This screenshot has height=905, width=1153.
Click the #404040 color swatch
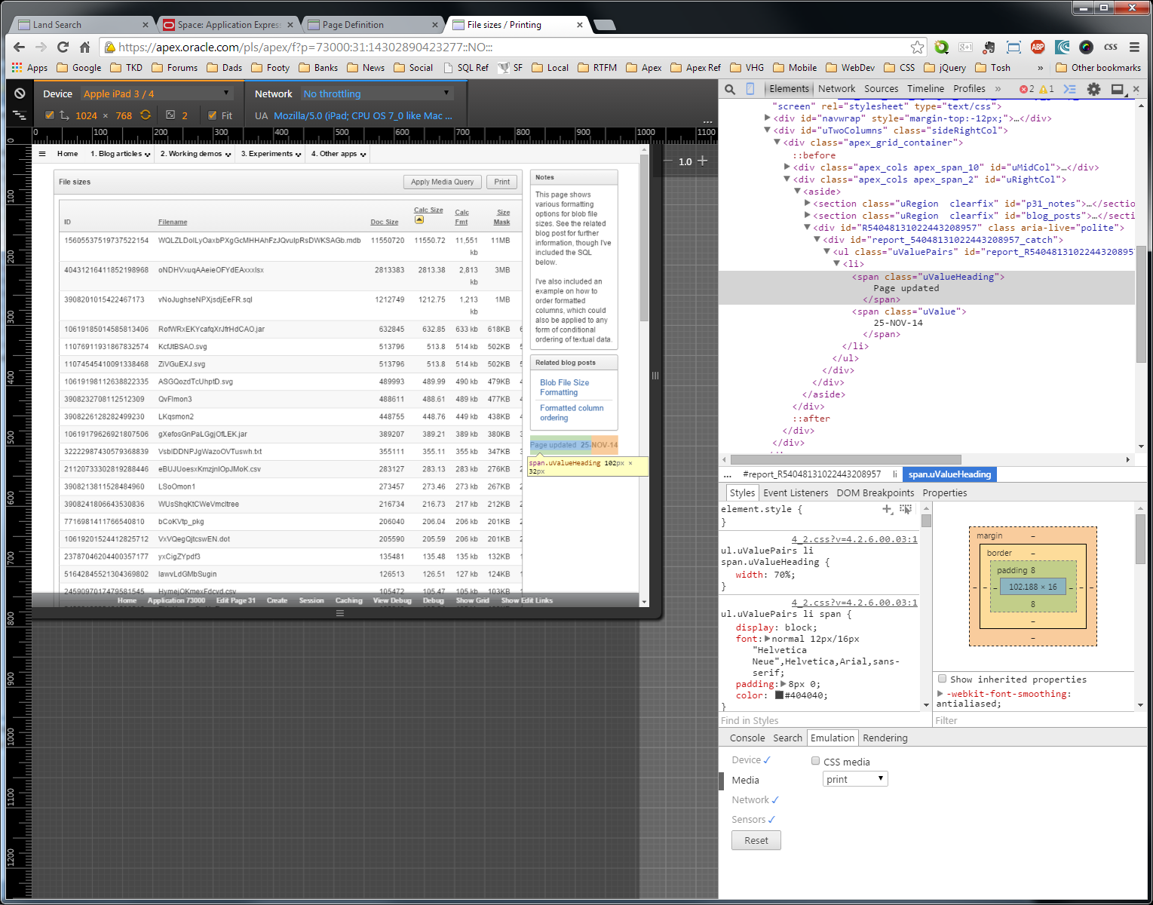[x=779, y=695]
